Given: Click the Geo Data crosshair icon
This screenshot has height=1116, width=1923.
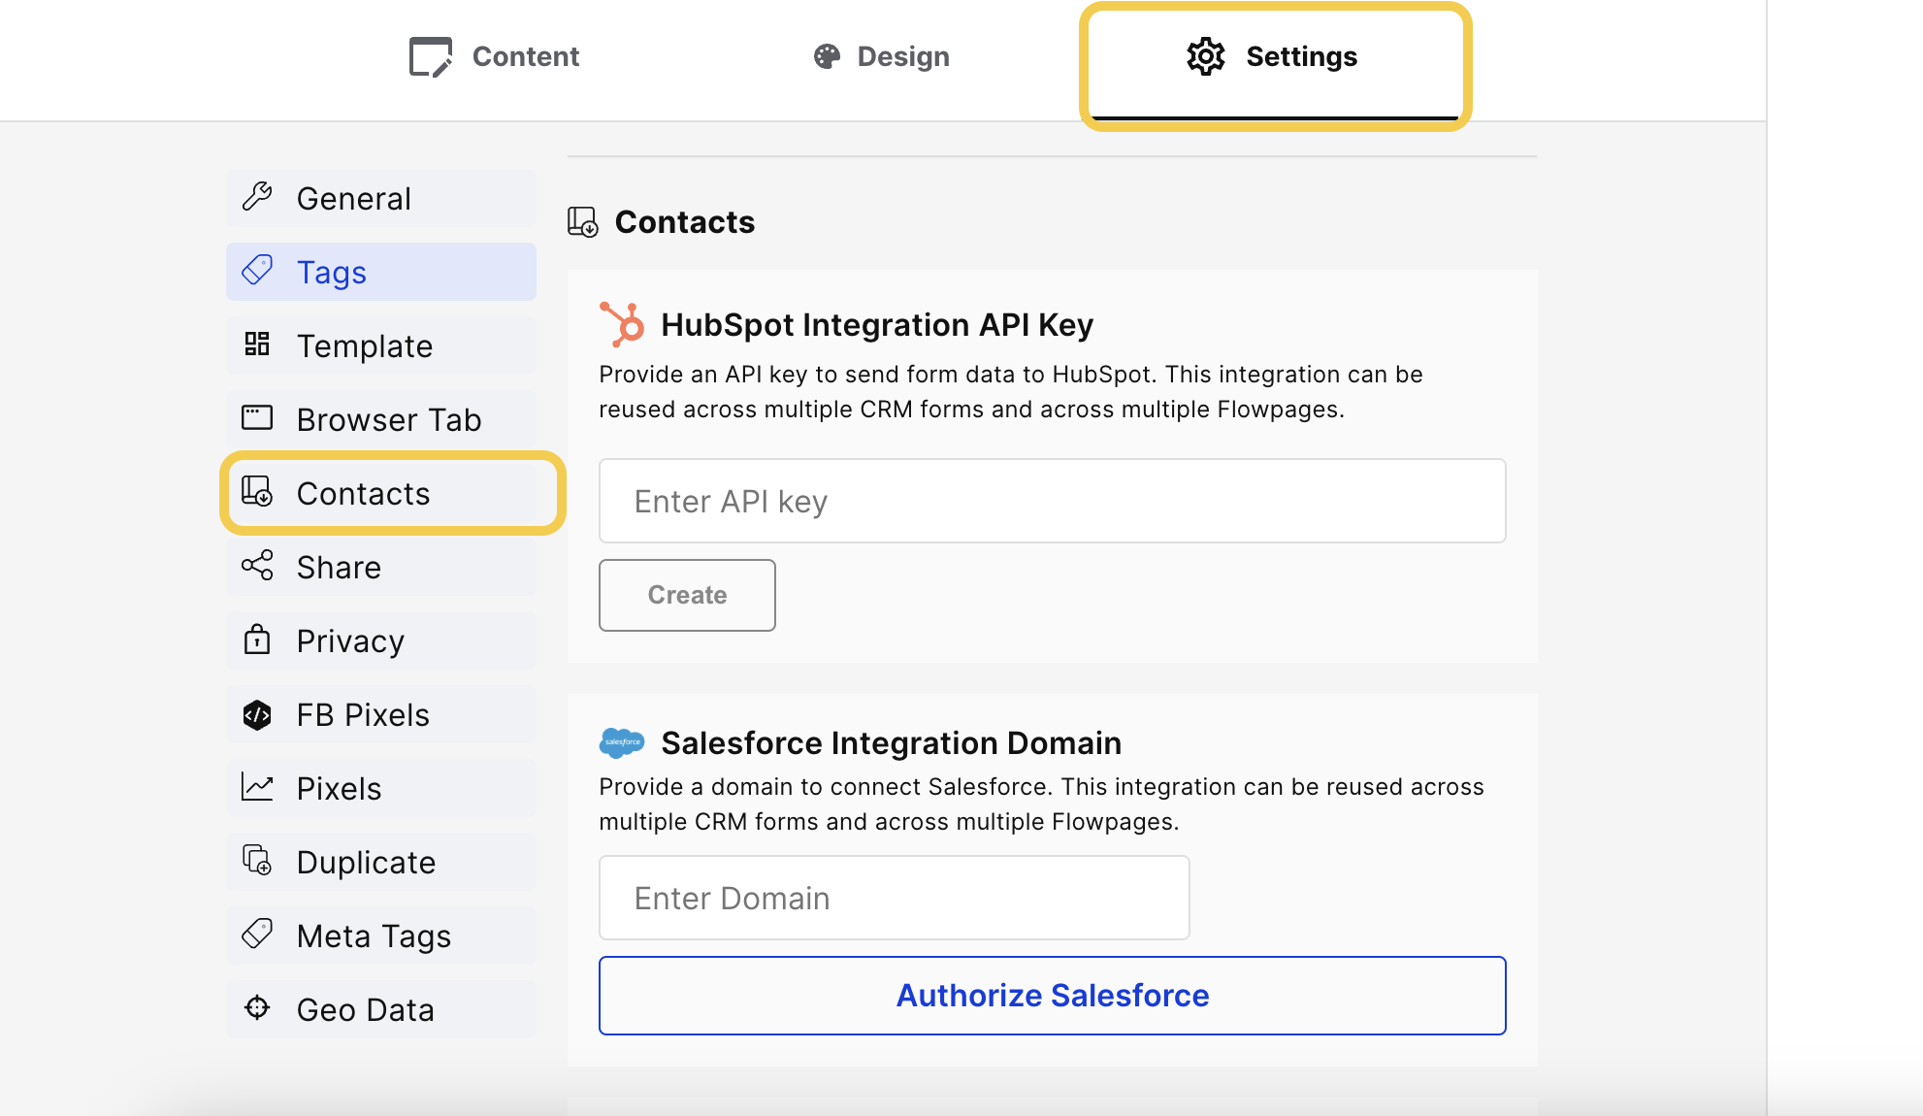Looking at the screenshot, I should tap(257, 1007).
